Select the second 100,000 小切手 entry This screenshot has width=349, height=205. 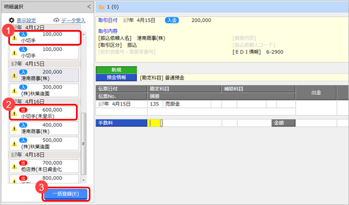(44, 53)
